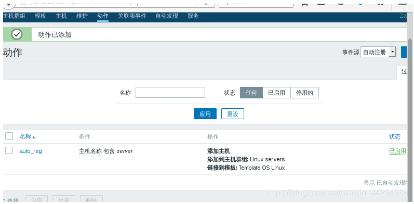
Task: Sort by the 状态 column header
Action: (x=394, y=137)
